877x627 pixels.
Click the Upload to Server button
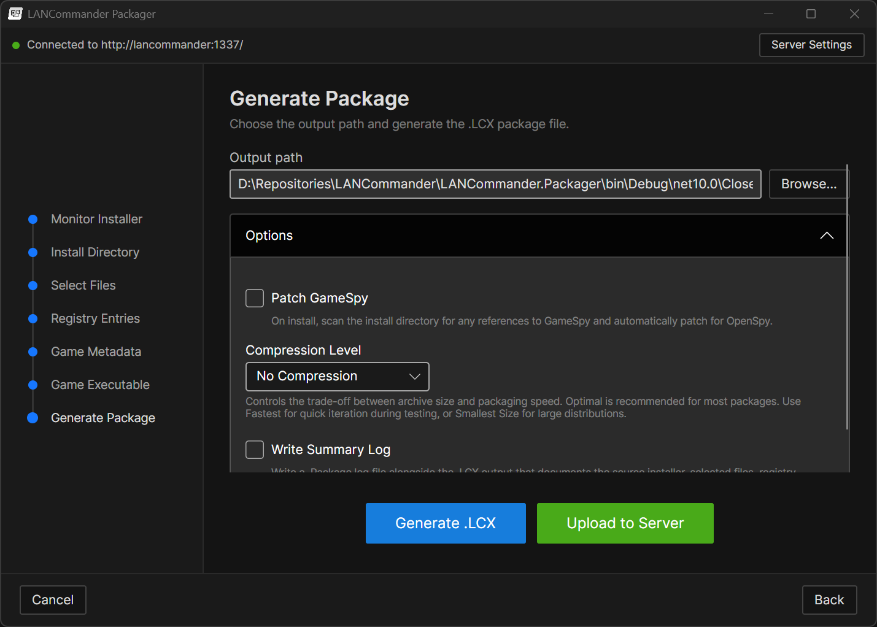tap(625, 523)
